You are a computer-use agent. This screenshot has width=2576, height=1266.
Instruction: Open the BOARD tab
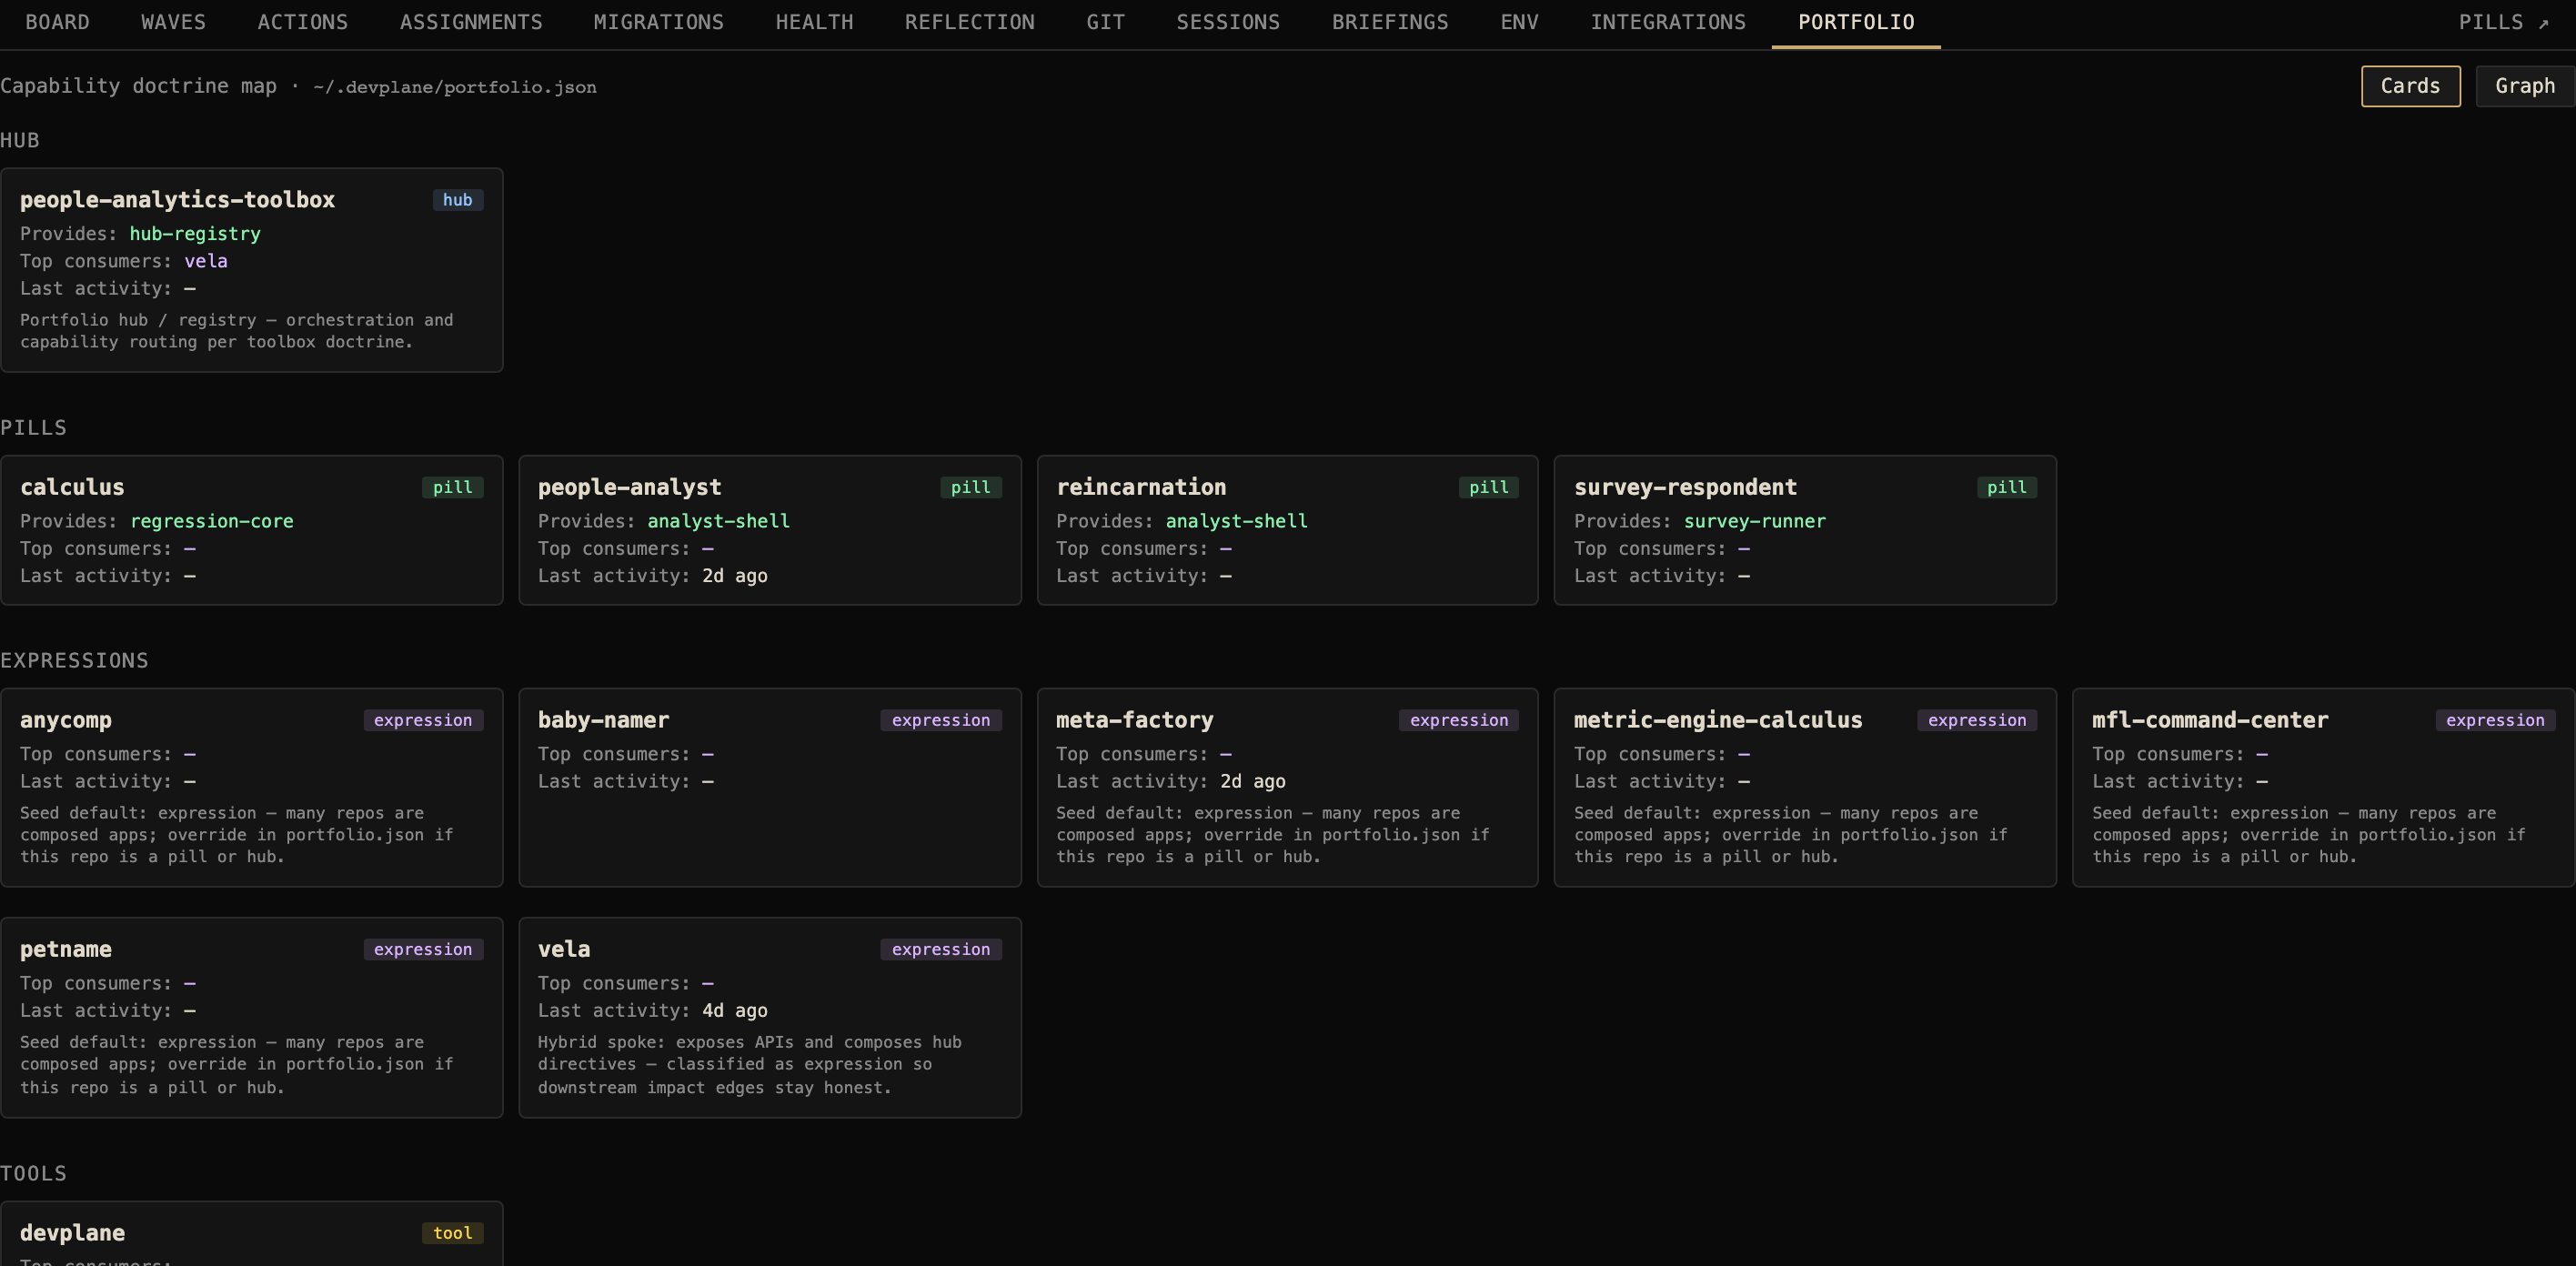coord(57,22)
